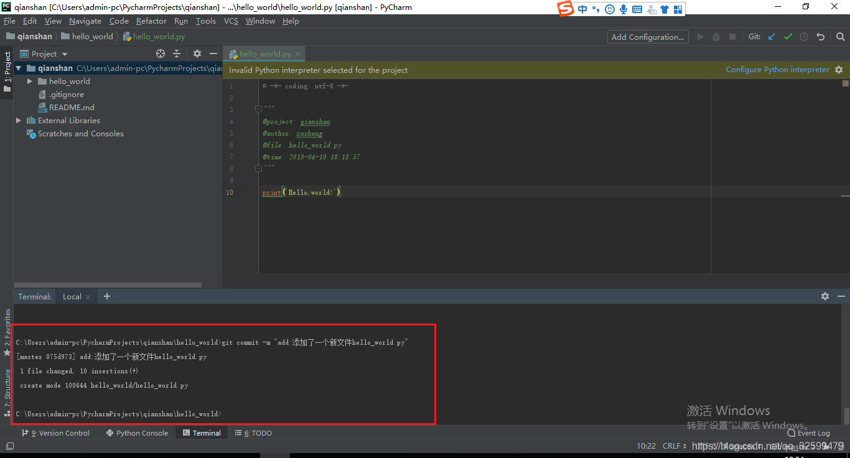Click the Stop square icon in toolbar
This screenshot has width=850, height=458.
732,37
